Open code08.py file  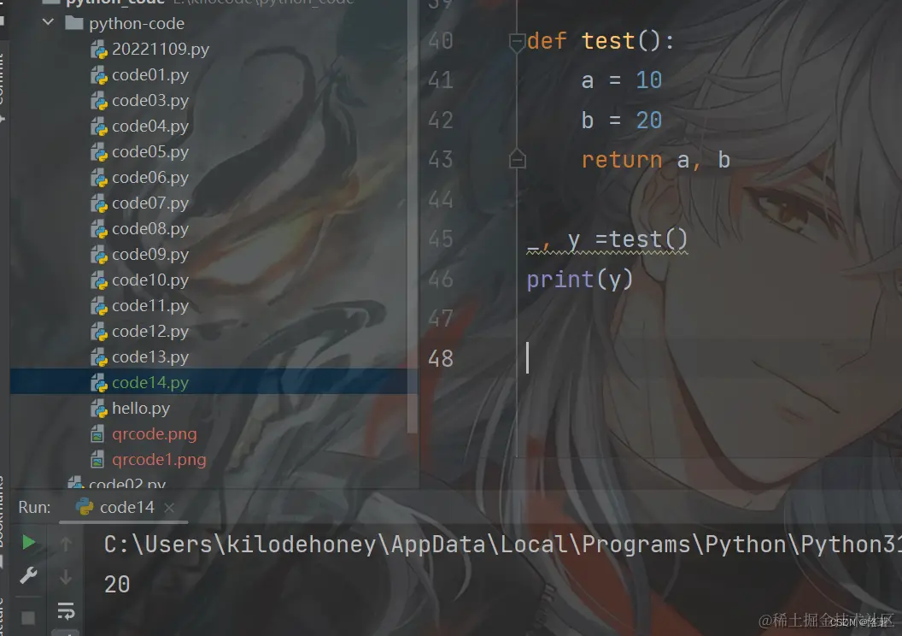[150, 228]
